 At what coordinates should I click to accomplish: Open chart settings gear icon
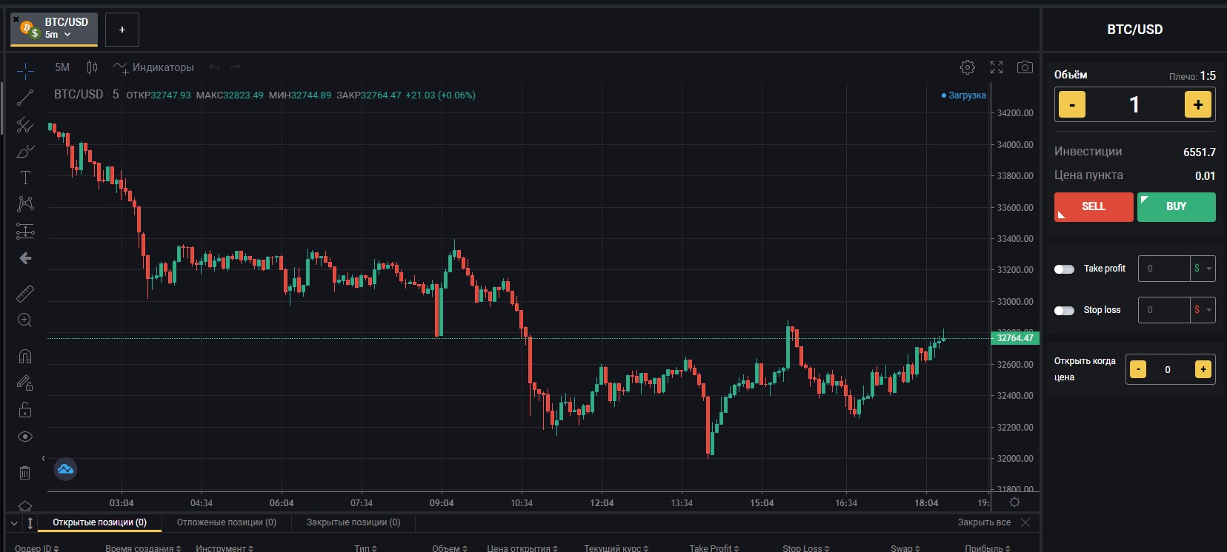click(968, 67)
